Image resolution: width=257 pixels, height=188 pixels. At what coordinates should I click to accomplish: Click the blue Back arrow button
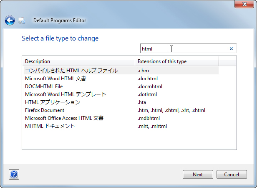(10, 20)
